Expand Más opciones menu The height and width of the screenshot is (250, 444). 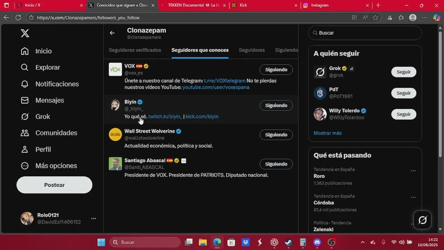(49, 166)
